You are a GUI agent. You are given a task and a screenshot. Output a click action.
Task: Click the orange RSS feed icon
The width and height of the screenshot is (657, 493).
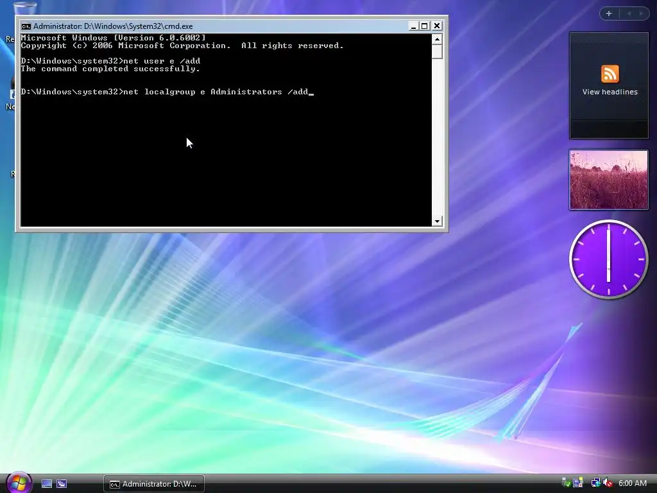[610, 74]
